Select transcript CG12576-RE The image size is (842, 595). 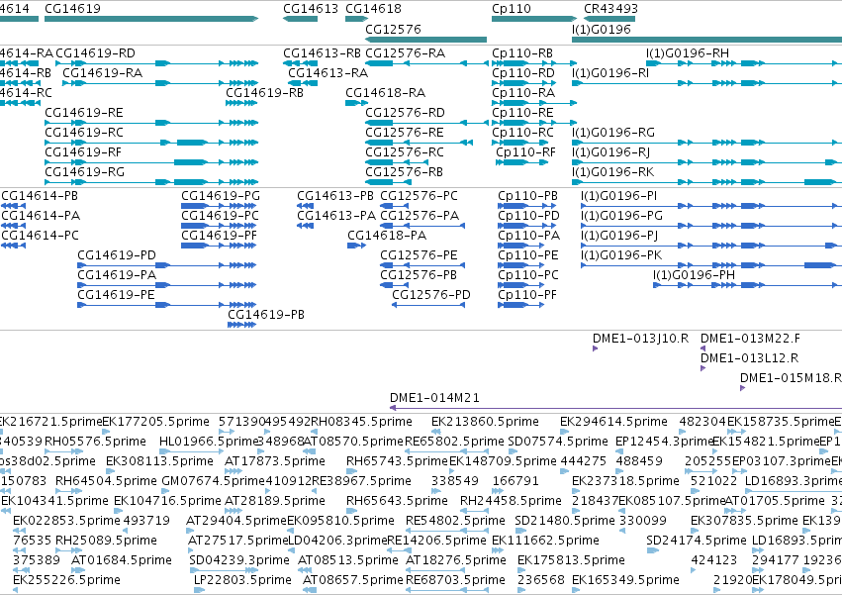coord(405,133)
